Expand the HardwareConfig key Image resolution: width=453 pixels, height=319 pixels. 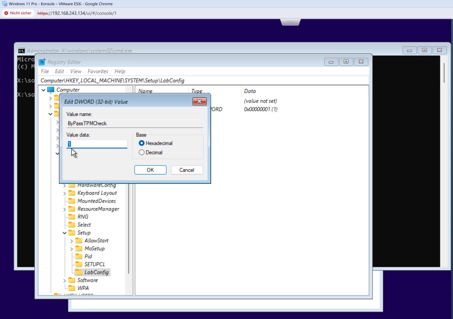pyautogui.click(x=64, y=185)
